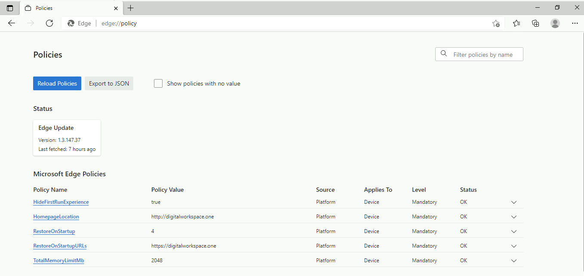Expand the HomepageLocation policy details
584x276 pixels.
click(513, 217)
